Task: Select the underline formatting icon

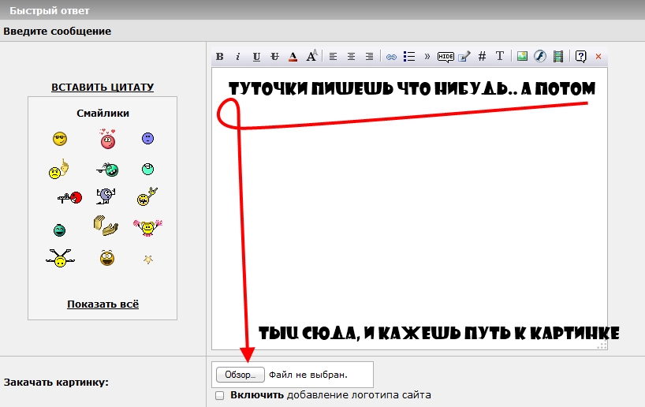Action: pos(256,56)
